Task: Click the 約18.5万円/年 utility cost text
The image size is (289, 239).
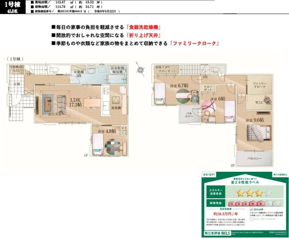Action: (x=226, y=214)
